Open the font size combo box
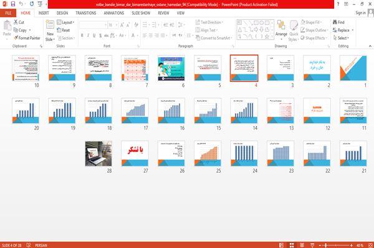Screen dimensions: 374x248 point(113,25)
